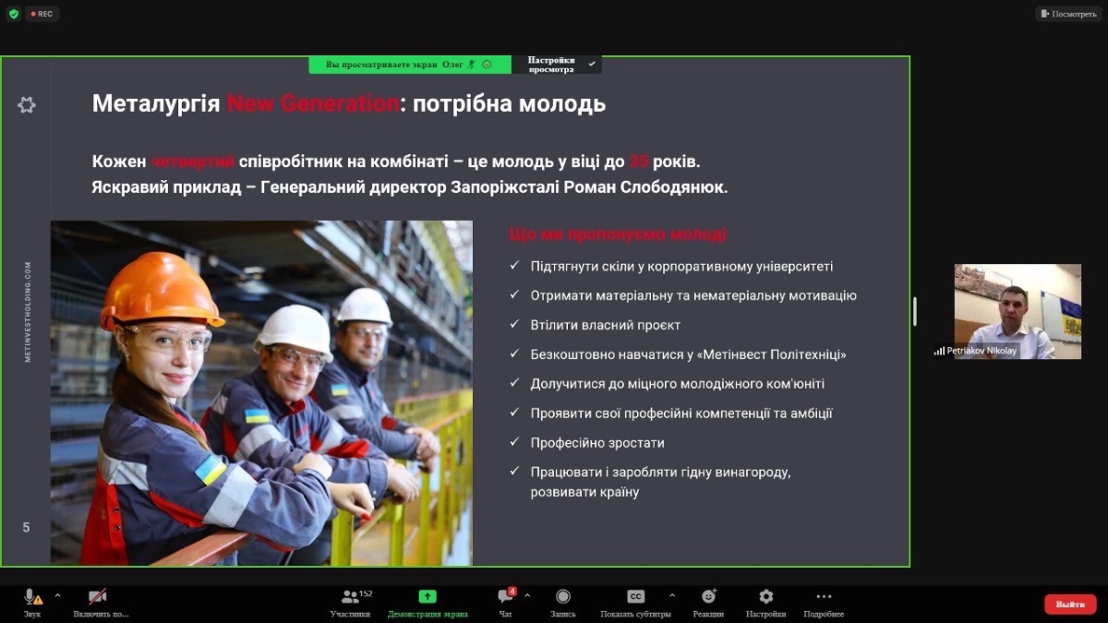Open the Настройки просмотра view options menu

pyautogui.click(x=556, y=65)
